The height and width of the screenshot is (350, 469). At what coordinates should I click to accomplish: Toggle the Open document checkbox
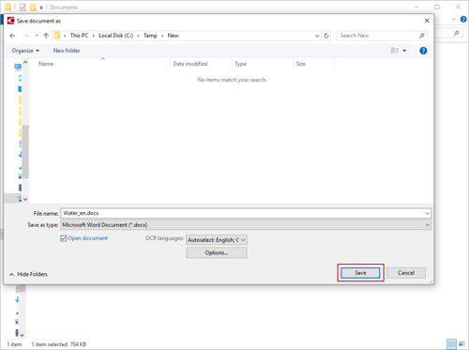pos(64,238)
